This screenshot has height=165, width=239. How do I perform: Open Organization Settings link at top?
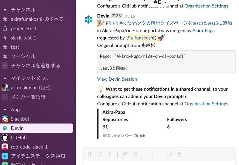tap(206, 6)
